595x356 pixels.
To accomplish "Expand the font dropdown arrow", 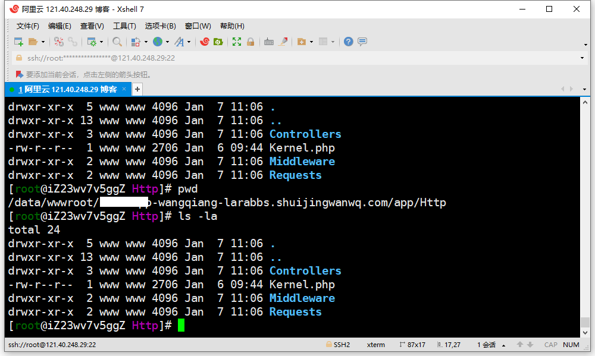I will click(189, 42).
